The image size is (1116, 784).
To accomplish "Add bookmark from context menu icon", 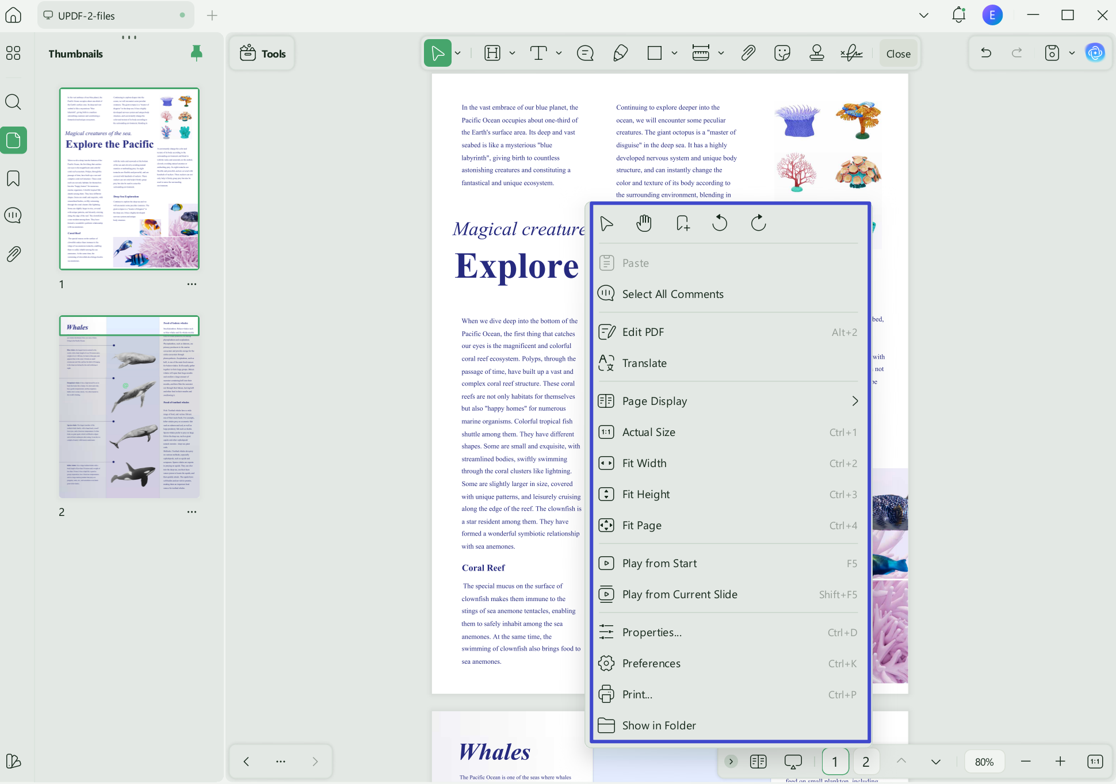I will tap(682, 223).
